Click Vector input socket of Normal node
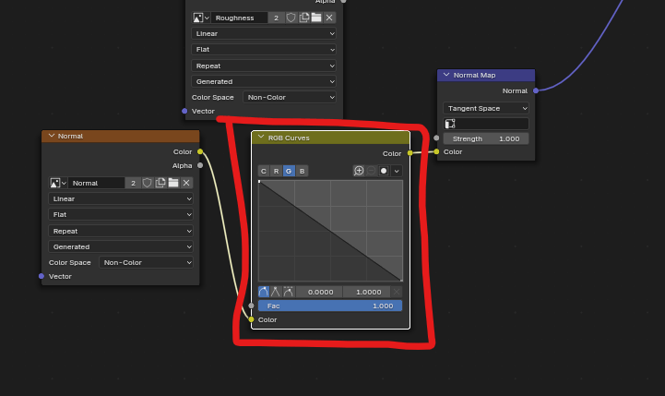The height and width of the screenshot is (396, 665). (x=42, y=276)
